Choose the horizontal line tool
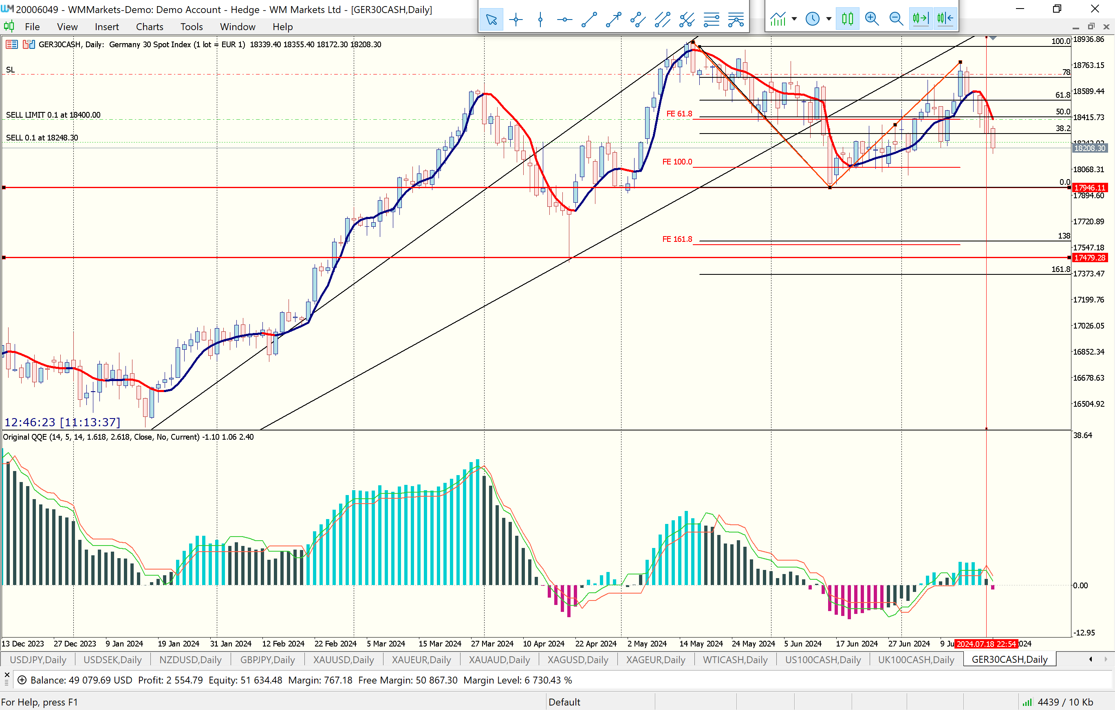Image resolution: width=1115 pixels, height=710 pixels. (564, 19)
